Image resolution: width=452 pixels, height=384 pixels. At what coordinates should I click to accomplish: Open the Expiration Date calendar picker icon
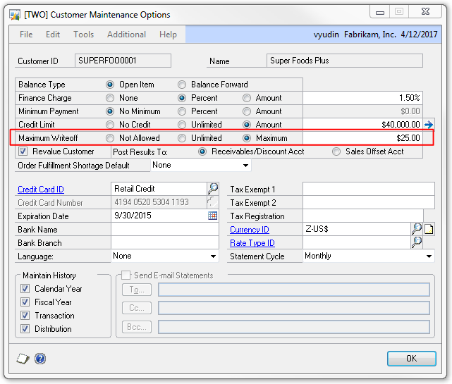[x=213, y=216]
